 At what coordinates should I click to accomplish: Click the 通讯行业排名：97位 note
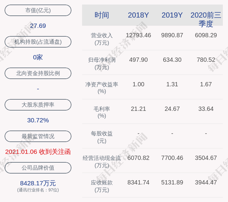[x=38, y=190]
